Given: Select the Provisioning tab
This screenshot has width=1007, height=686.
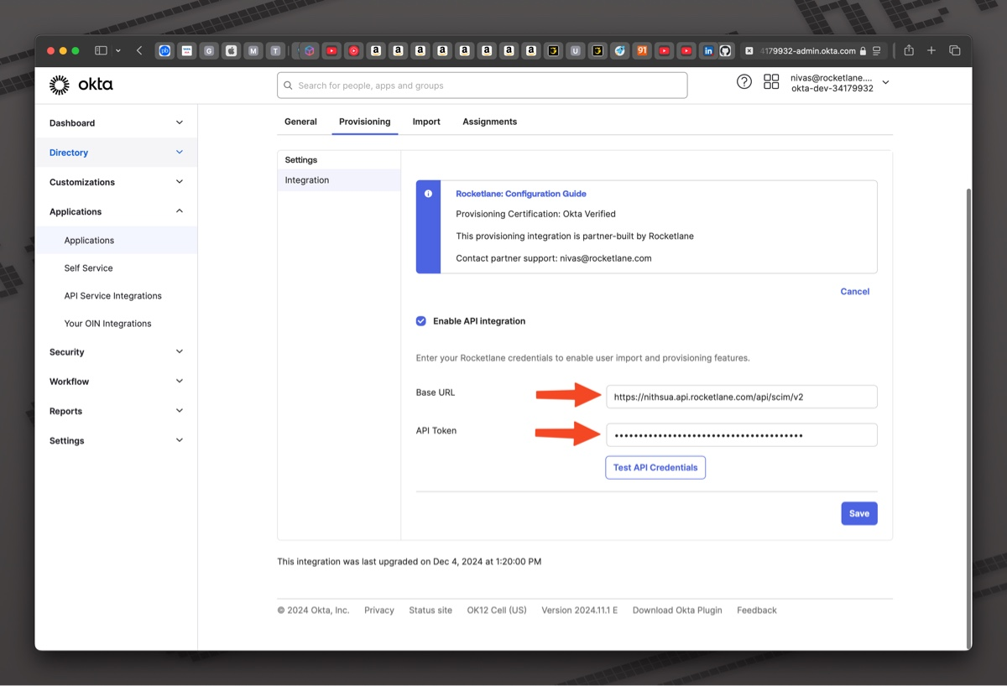Looking at the screenshot, I should pyautogui.click(x=364, y=122).
